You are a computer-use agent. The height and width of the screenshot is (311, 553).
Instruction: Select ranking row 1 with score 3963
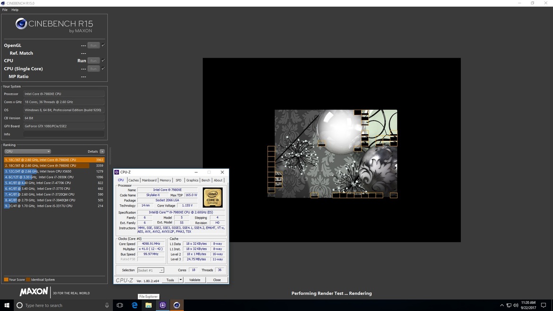click(54, 160)
